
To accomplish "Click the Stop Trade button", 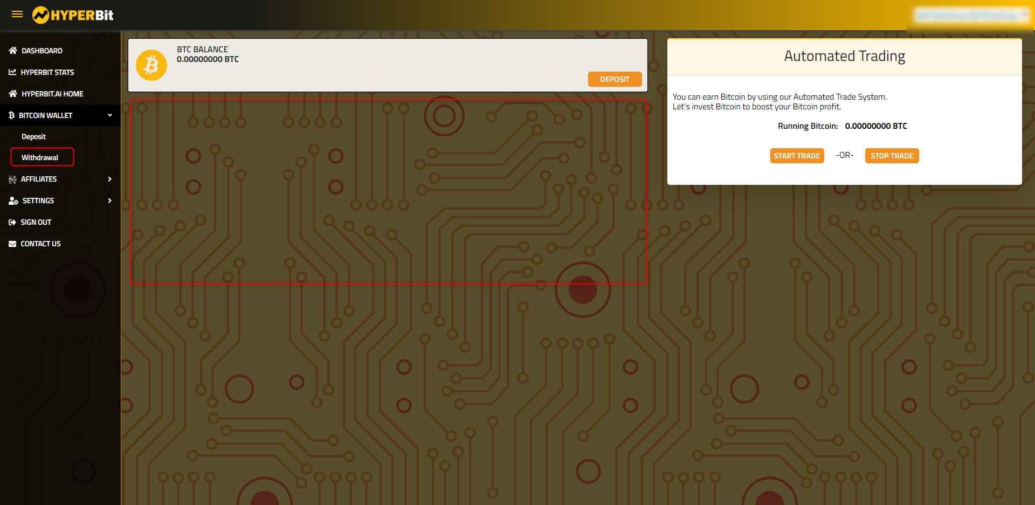I will click(x=892, y=156).
